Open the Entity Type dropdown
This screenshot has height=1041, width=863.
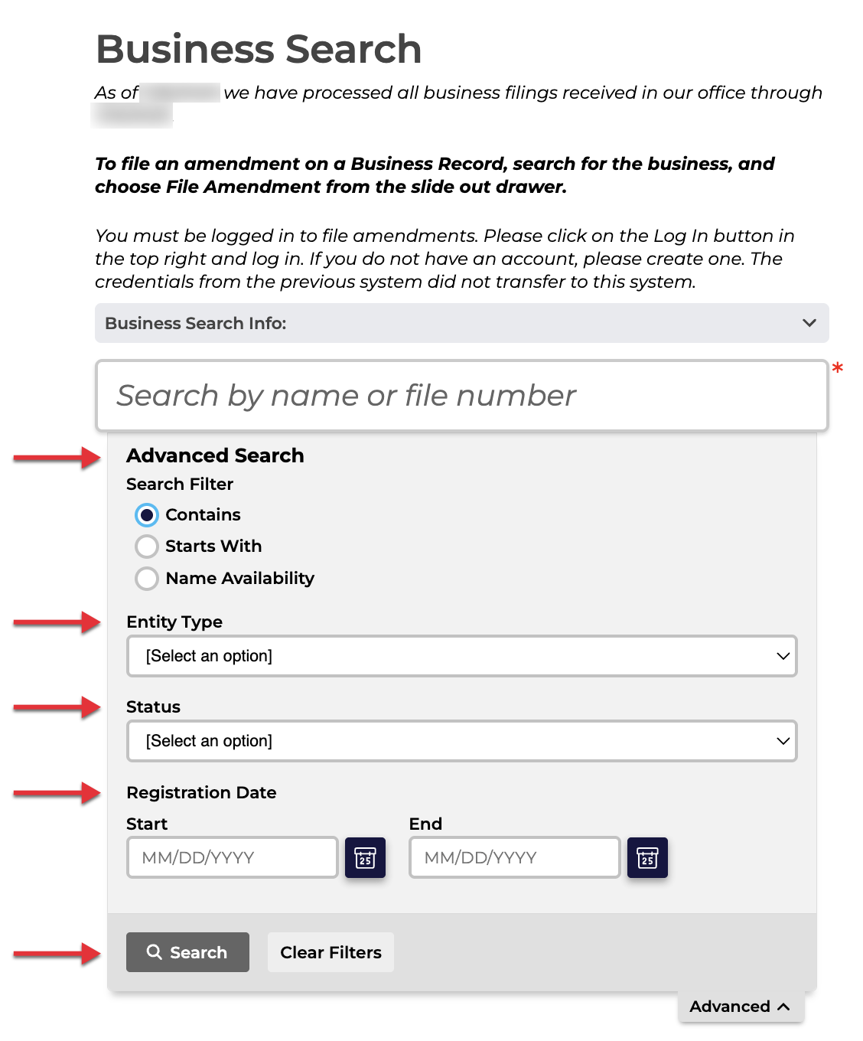pyautogui.click(x=461, y=656)
